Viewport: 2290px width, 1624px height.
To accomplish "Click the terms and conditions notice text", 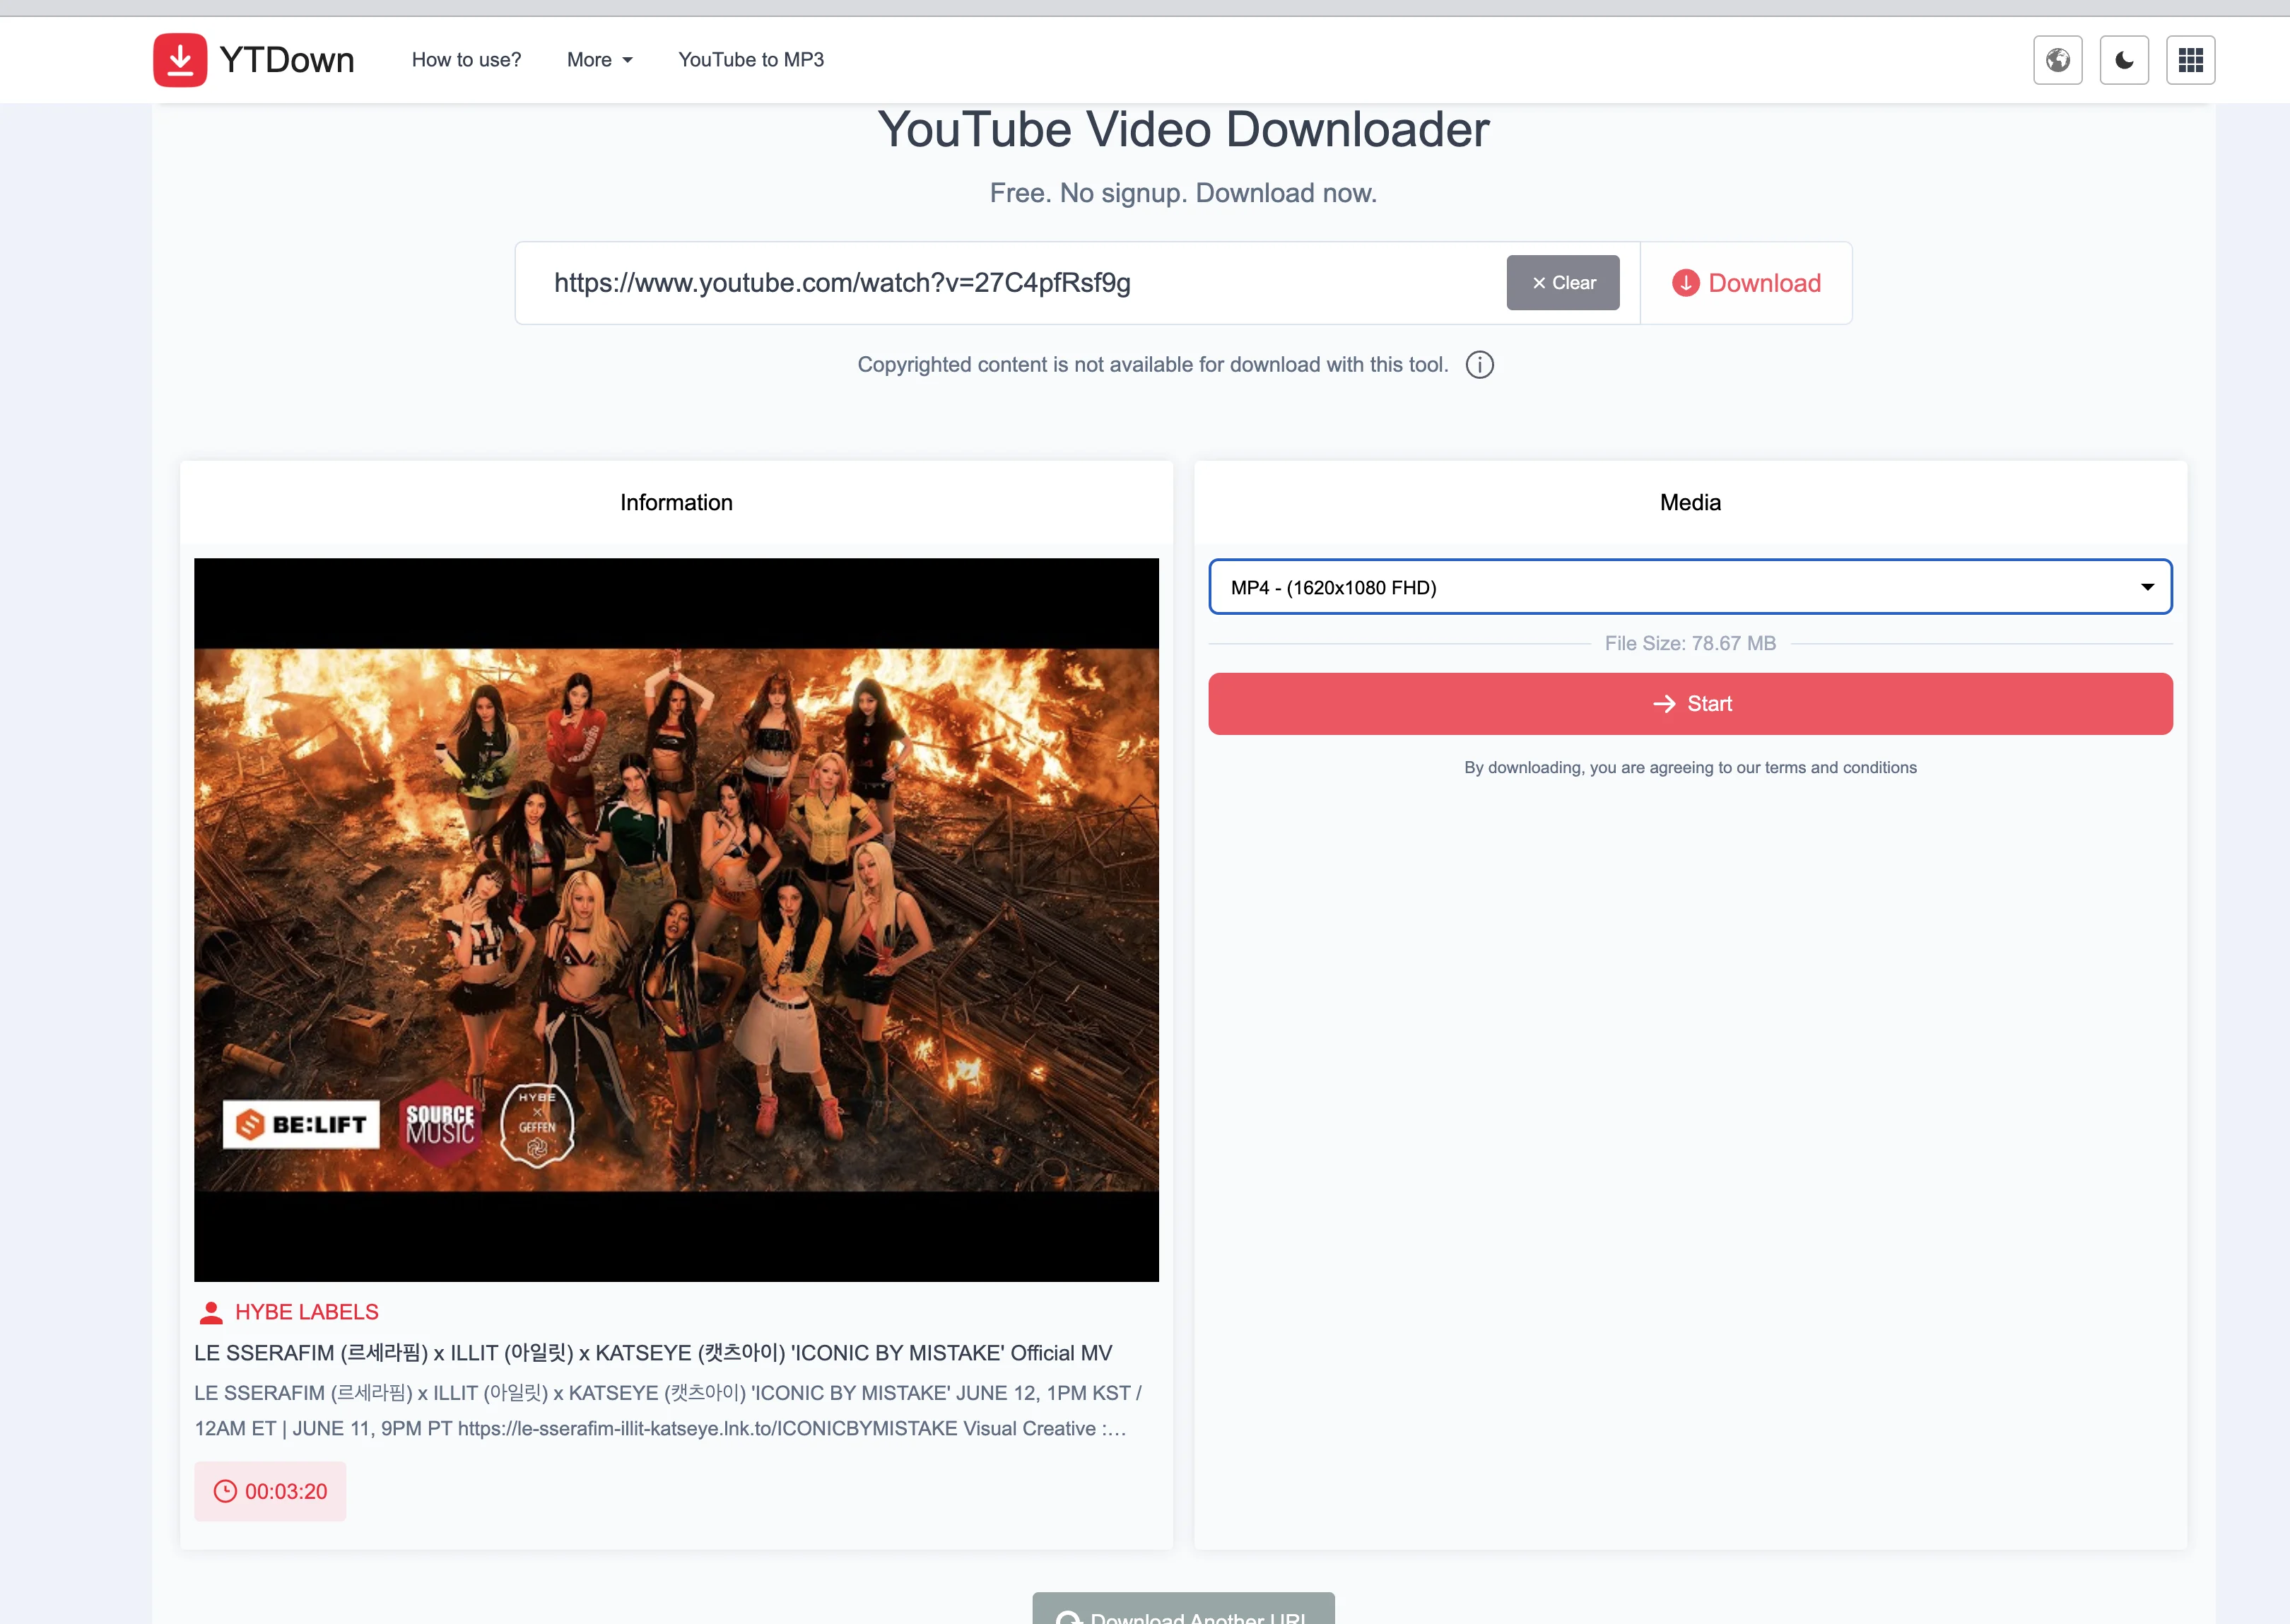I will tap(1690, 768).
